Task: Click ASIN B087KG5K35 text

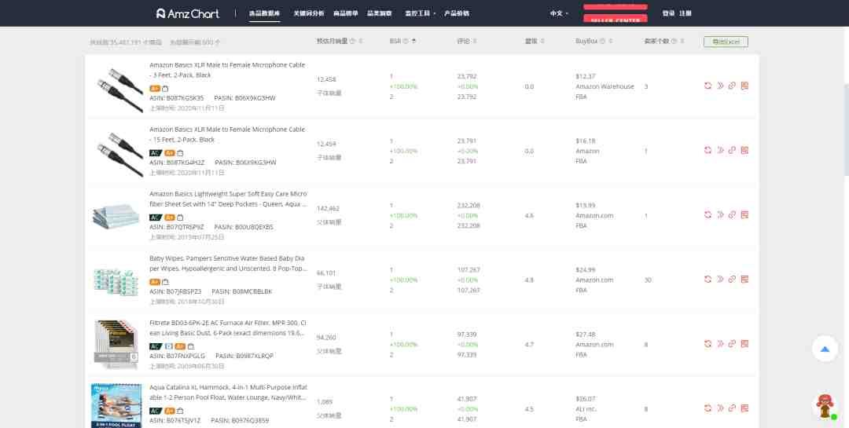Action: coord(177,98)
